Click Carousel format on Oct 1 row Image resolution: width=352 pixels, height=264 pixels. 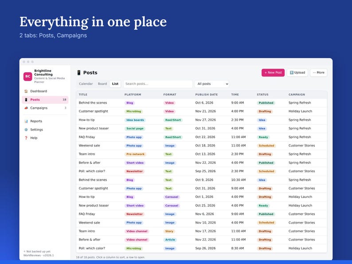[172, 197]
